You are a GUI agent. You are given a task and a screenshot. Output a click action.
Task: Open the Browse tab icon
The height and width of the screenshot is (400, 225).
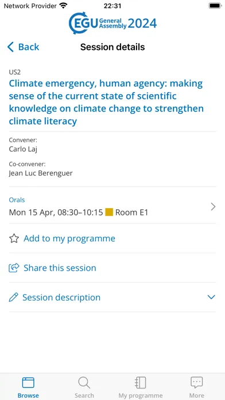28,383
